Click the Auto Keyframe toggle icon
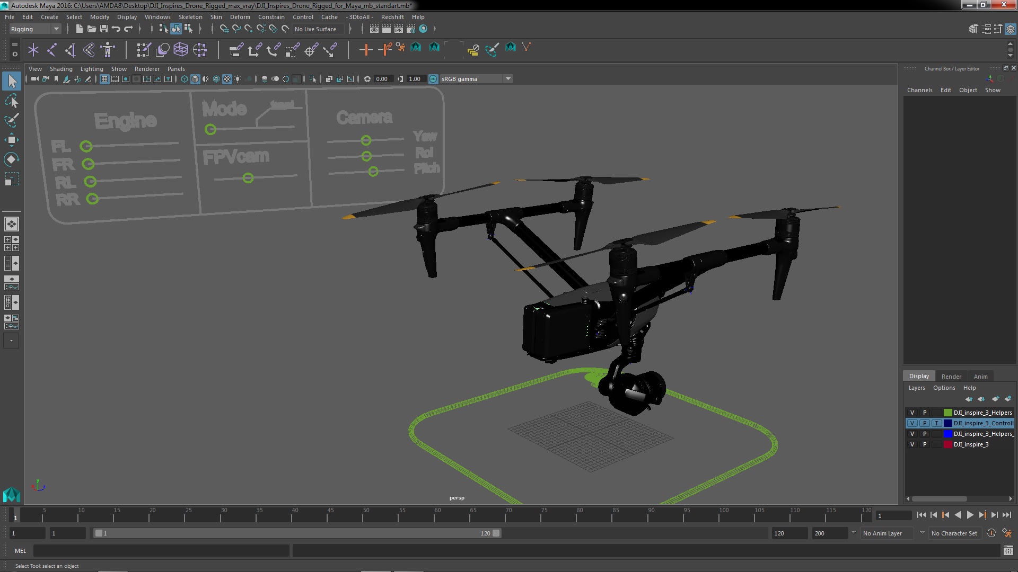The image size is (1018, 572). (x=991, y=533)
